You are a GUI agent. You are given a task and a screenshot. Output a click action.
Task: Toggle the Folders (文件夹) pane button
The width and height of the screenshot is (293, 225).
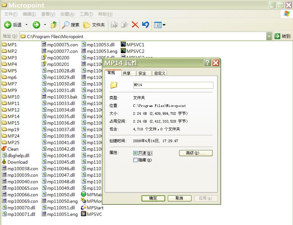94,25
